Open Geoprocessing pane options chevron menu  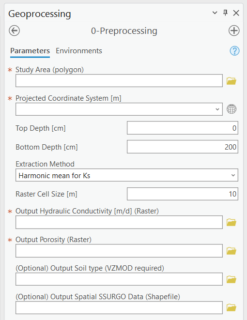(215, 13)
